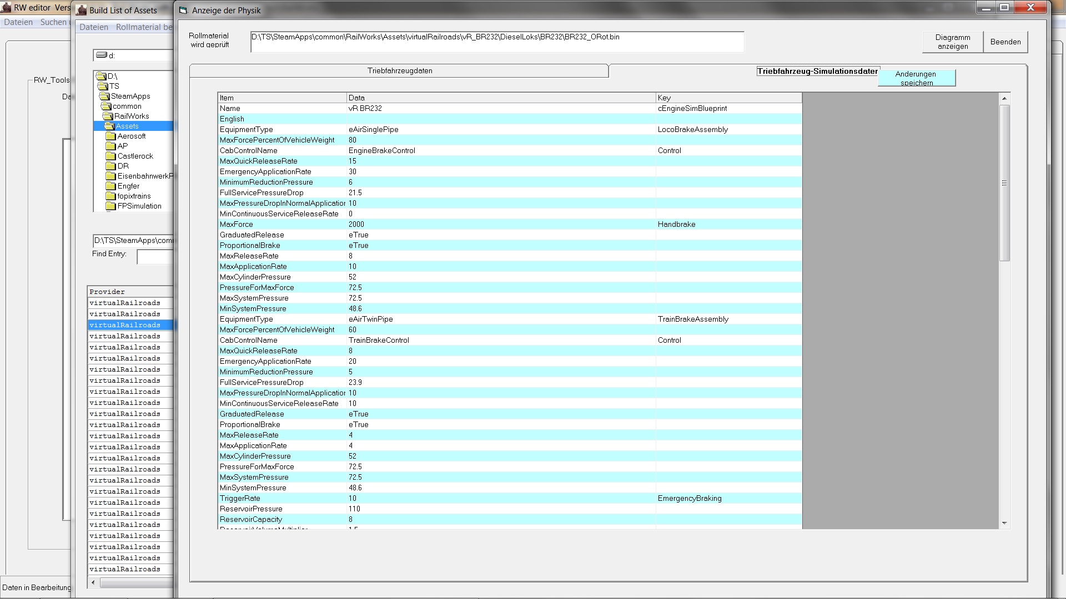Open the Rollmaterial menu
The image size is (1066, 599).
coord(144,27)
